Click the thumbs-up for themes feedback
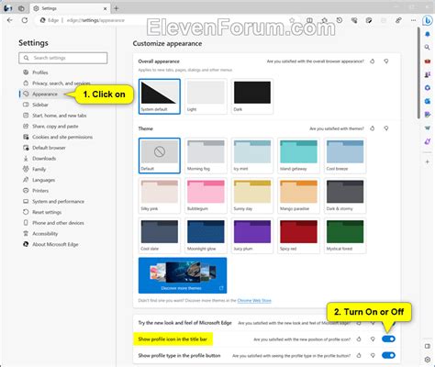The height and width of the screenshot is (367, 435). [x=373, y=128]
